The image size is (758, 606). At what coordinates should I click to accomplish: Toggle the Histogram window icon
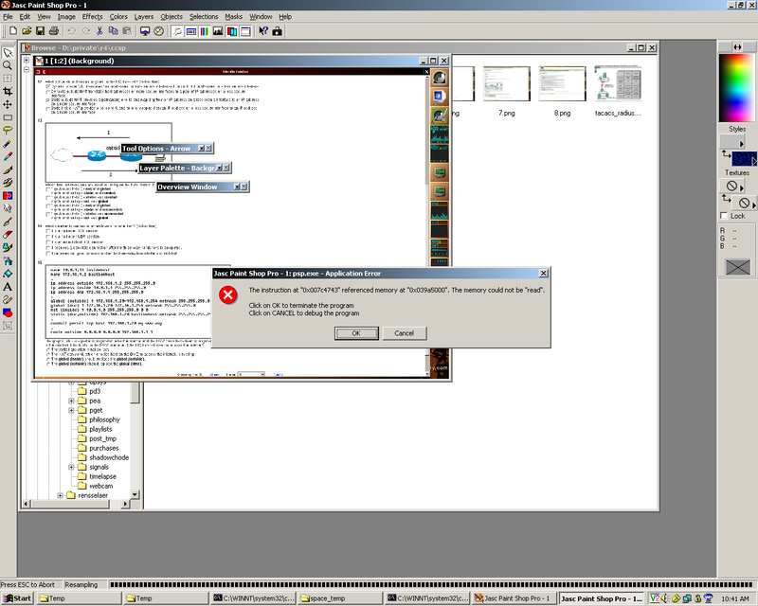click(x=218, y=31)
